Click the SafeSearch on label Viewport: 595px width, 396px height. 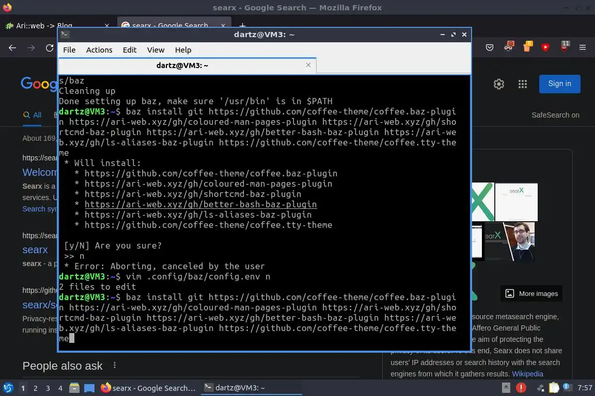pos(555,115)
